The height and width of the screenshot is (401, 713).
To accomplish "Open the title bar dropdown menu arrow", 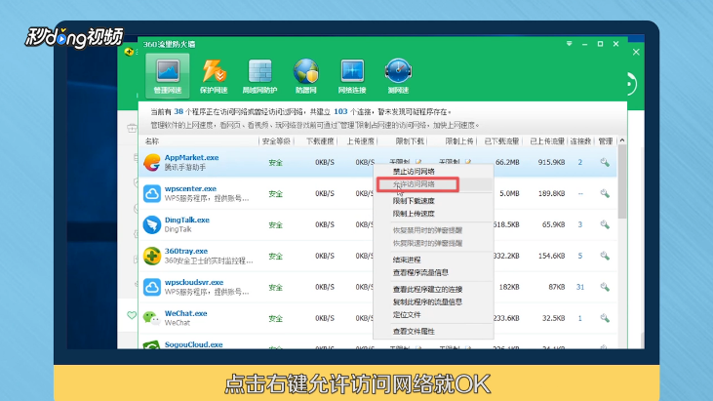I will click(x=569, y=44).
